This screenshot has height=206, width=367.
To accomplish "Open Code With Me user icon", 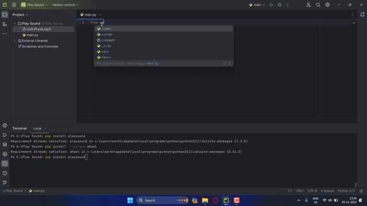I will click(x=309, y=5).
